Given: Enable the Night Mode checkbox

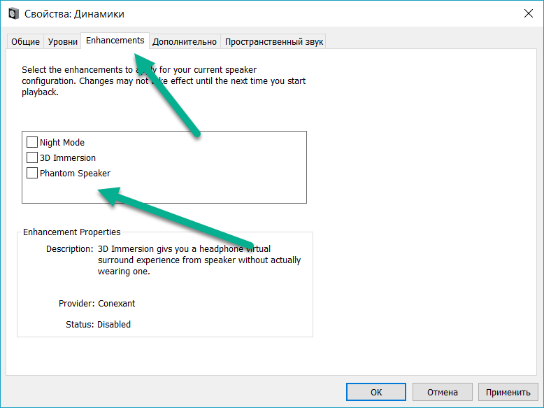Looking at the screenshot, I should [32, 142].
